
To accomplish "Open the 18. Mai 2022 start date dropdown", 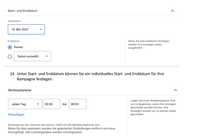I will tap(26, 29).
